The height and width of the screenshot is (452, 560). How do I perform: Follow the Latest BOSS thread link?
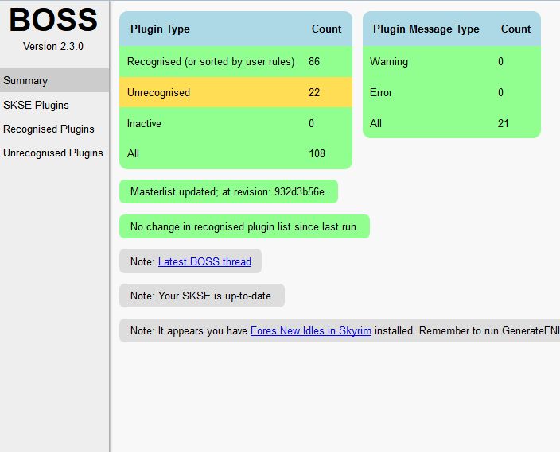coord(204,261)
